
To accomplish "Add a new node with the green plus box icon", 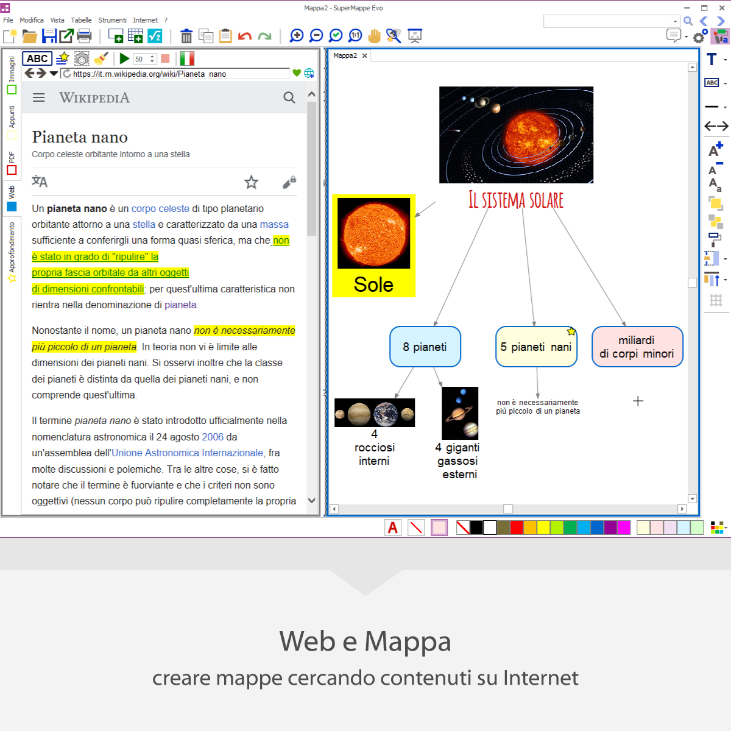I will 116,36.
